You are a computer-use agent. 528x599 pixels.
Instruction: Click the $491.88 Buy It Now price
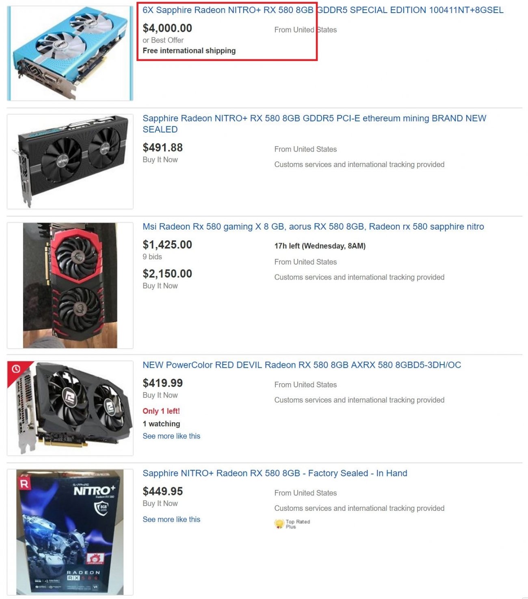pyautogui.click(x=163, y=148)
